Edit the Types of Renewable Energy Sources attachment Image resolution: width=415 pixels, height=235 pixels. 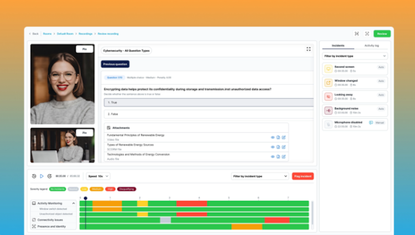tap(283, 147)
